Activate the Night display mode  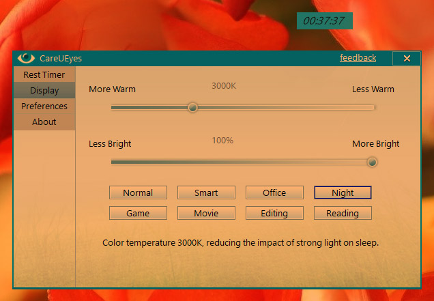[x=343, y=192]
